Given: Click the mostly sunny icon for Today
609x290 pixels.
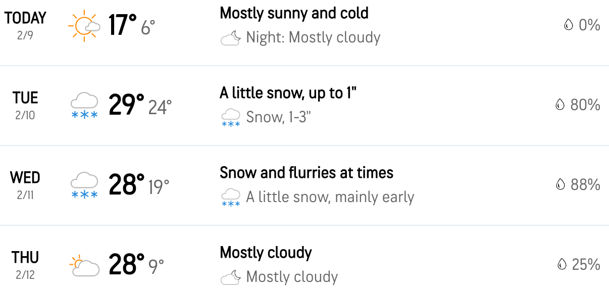Looking at the screenshot, I should point(83,25).
